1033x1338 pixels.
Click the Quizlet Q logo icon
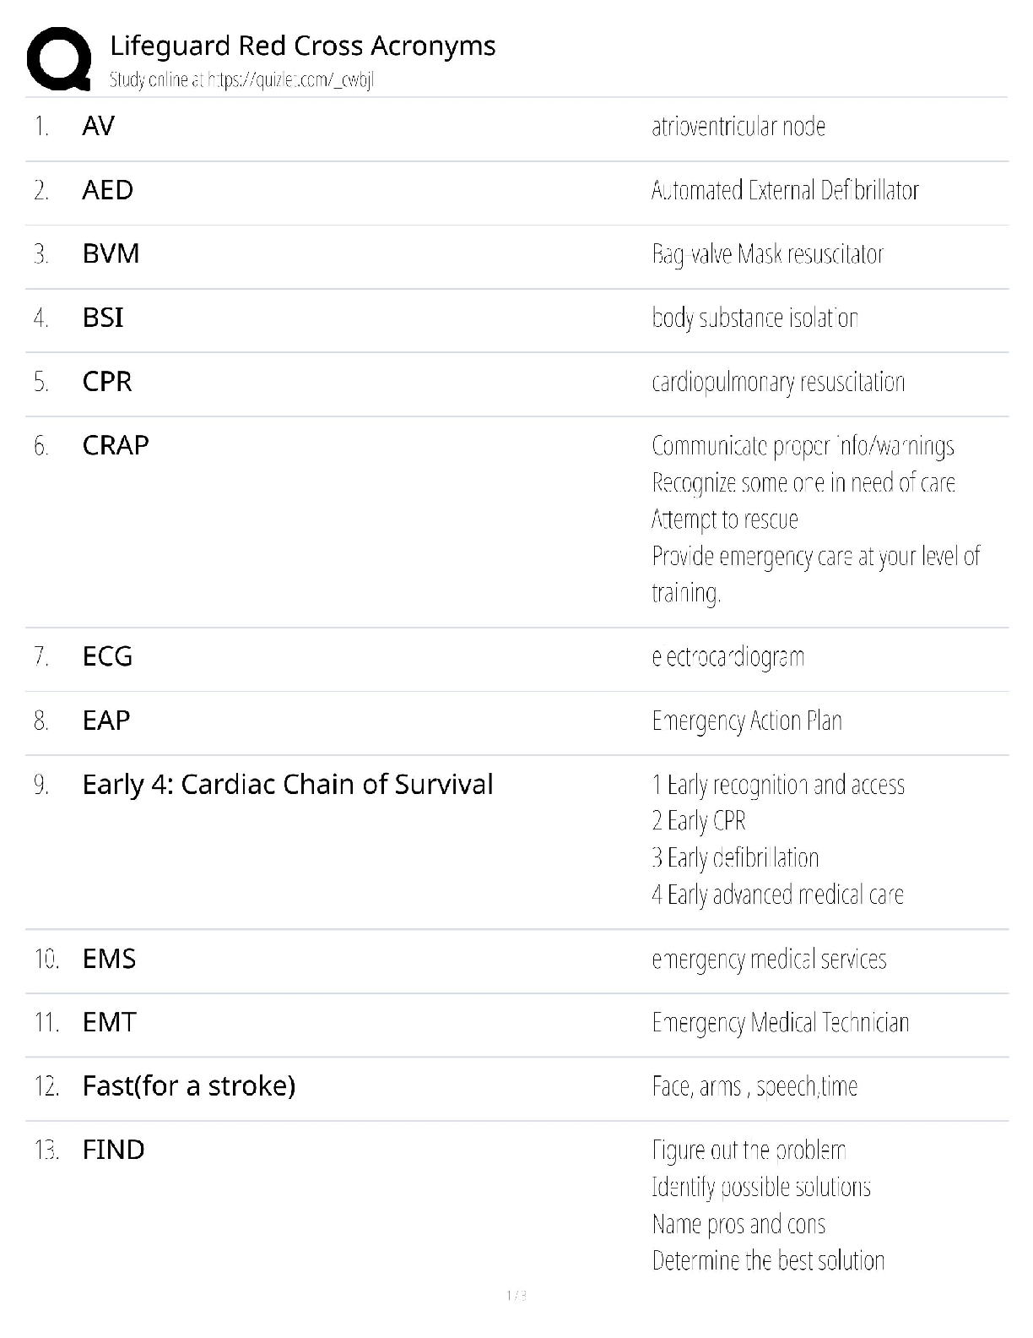(59, 58)
